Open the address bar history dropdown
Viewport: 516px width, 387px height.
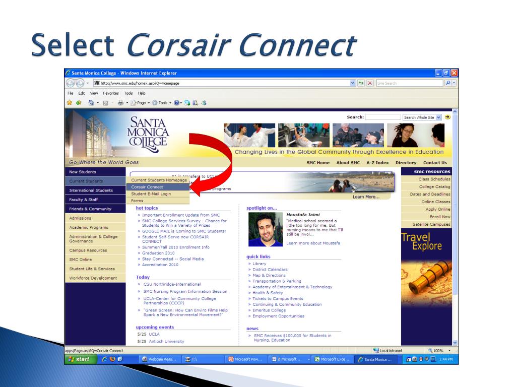[353, 83]
